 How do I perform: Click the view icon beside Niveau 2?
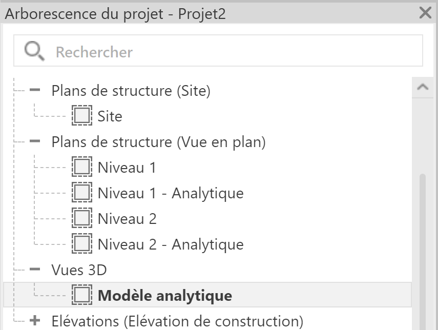tap(82, 218)
